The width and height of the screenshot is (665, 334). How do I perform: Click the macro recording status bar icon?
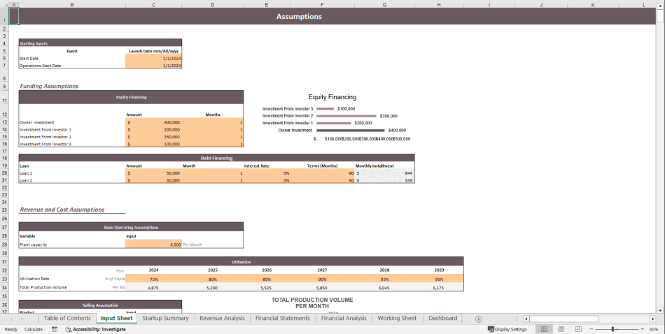[55, 329]
